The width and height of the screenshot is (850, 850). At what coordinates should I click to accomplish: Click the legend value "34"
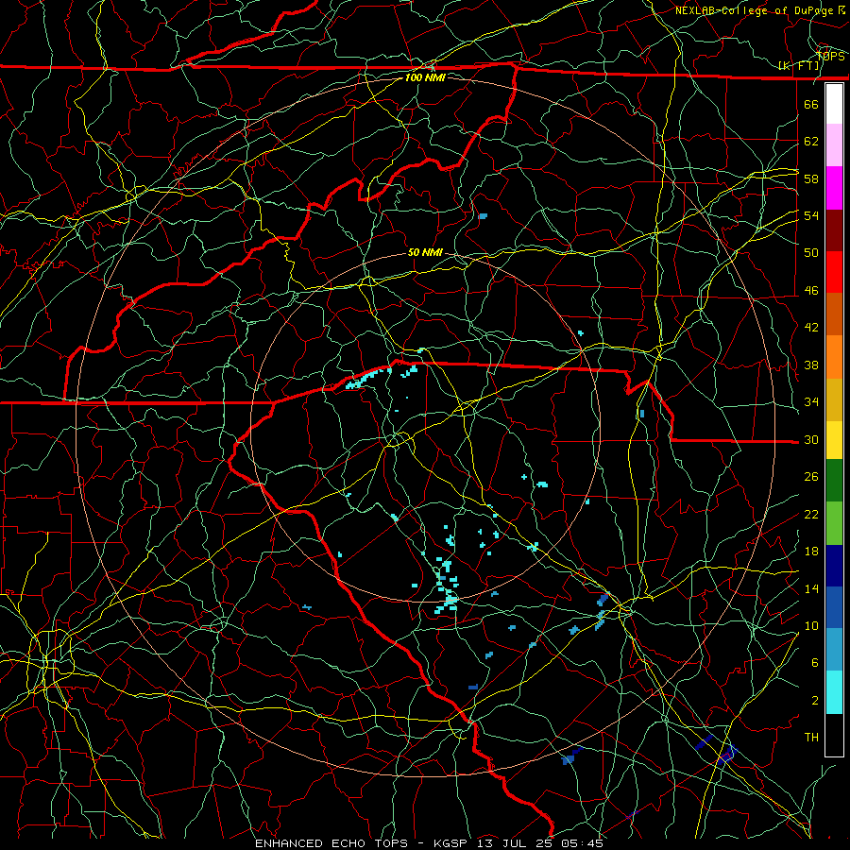811,402
